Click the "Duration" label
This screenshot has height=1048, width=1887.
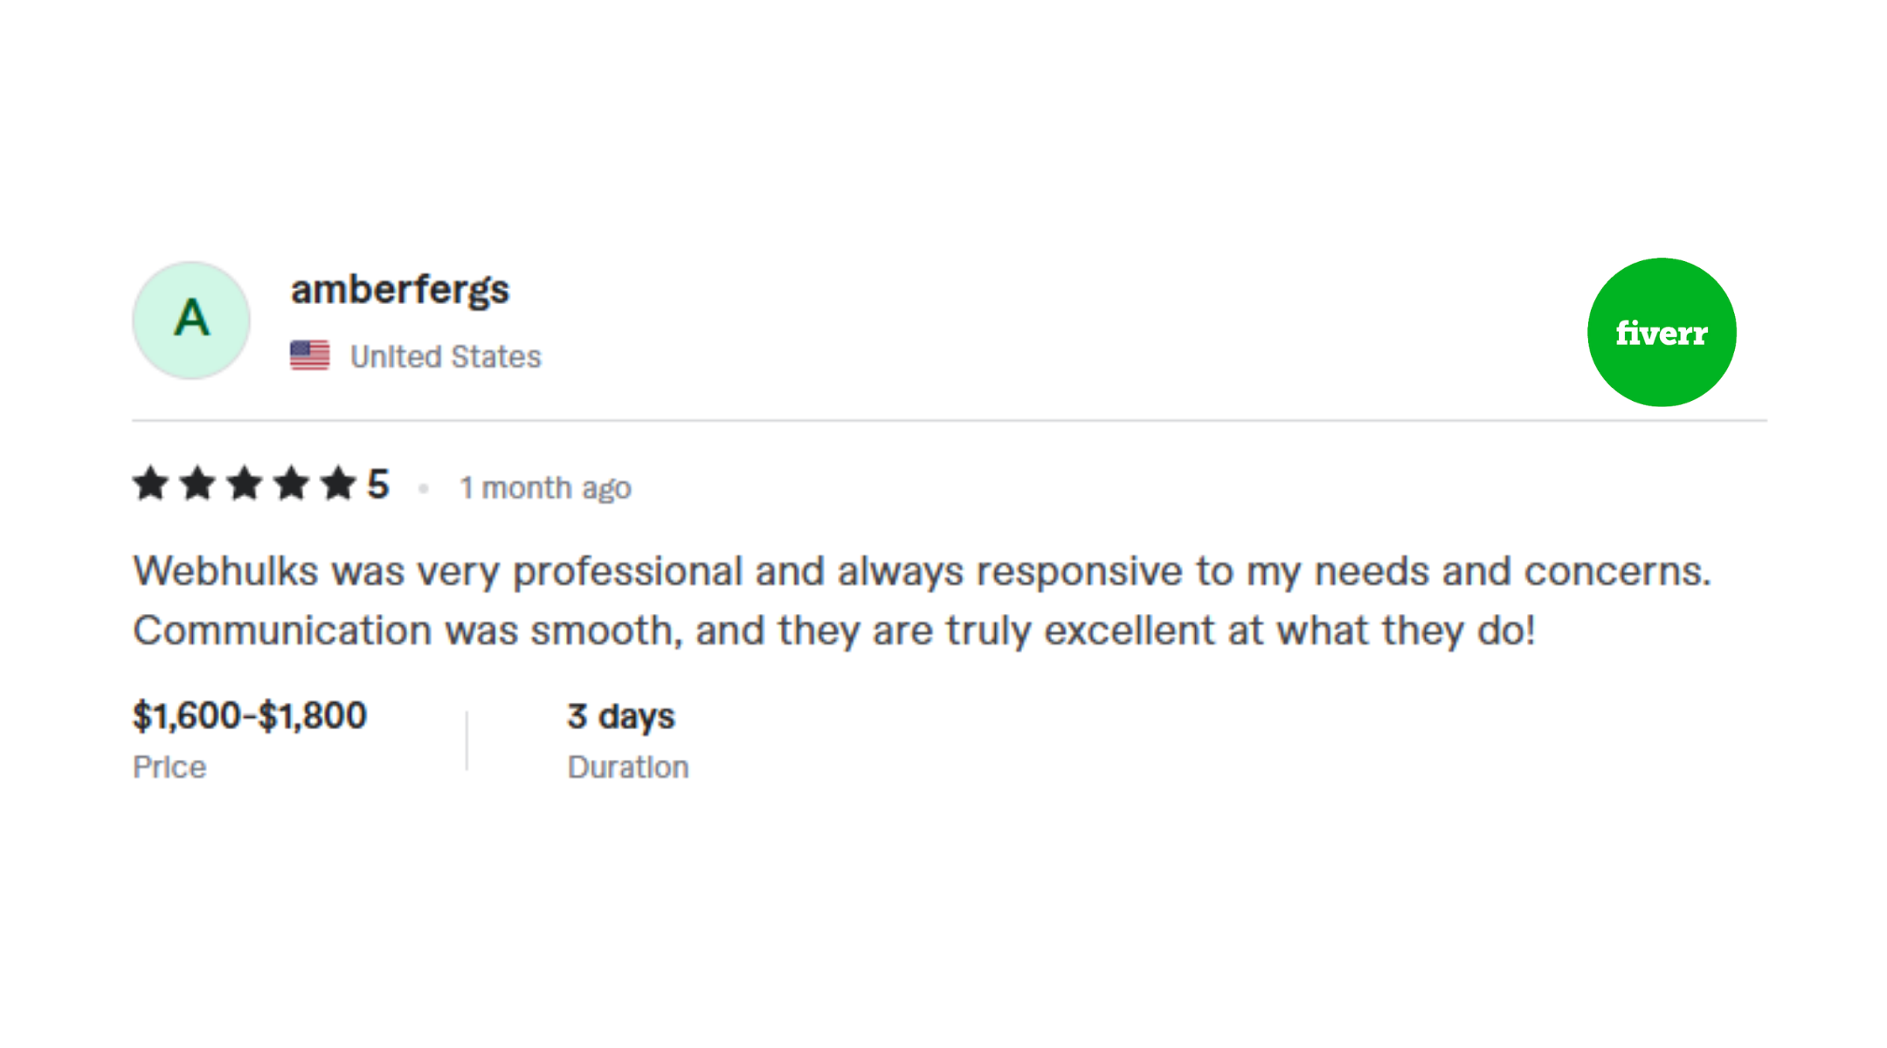[628, 767]
